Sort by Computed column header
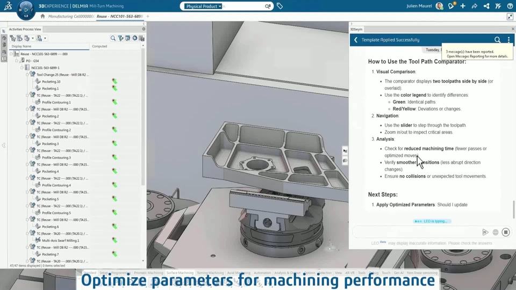Image resolution: width=516 pixels, height=290 pixels. point(116,46)
